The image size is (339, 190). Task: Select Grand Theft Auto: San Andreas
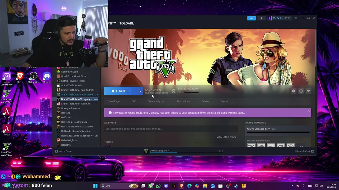(x=78, y=90)
